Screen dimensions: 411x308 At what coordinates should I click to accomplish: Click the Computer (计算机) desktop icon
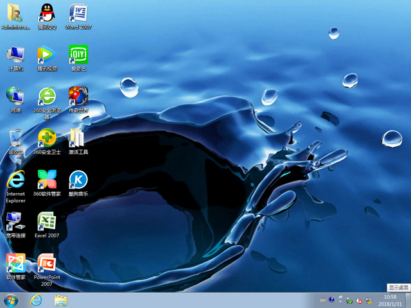point(15,55)
